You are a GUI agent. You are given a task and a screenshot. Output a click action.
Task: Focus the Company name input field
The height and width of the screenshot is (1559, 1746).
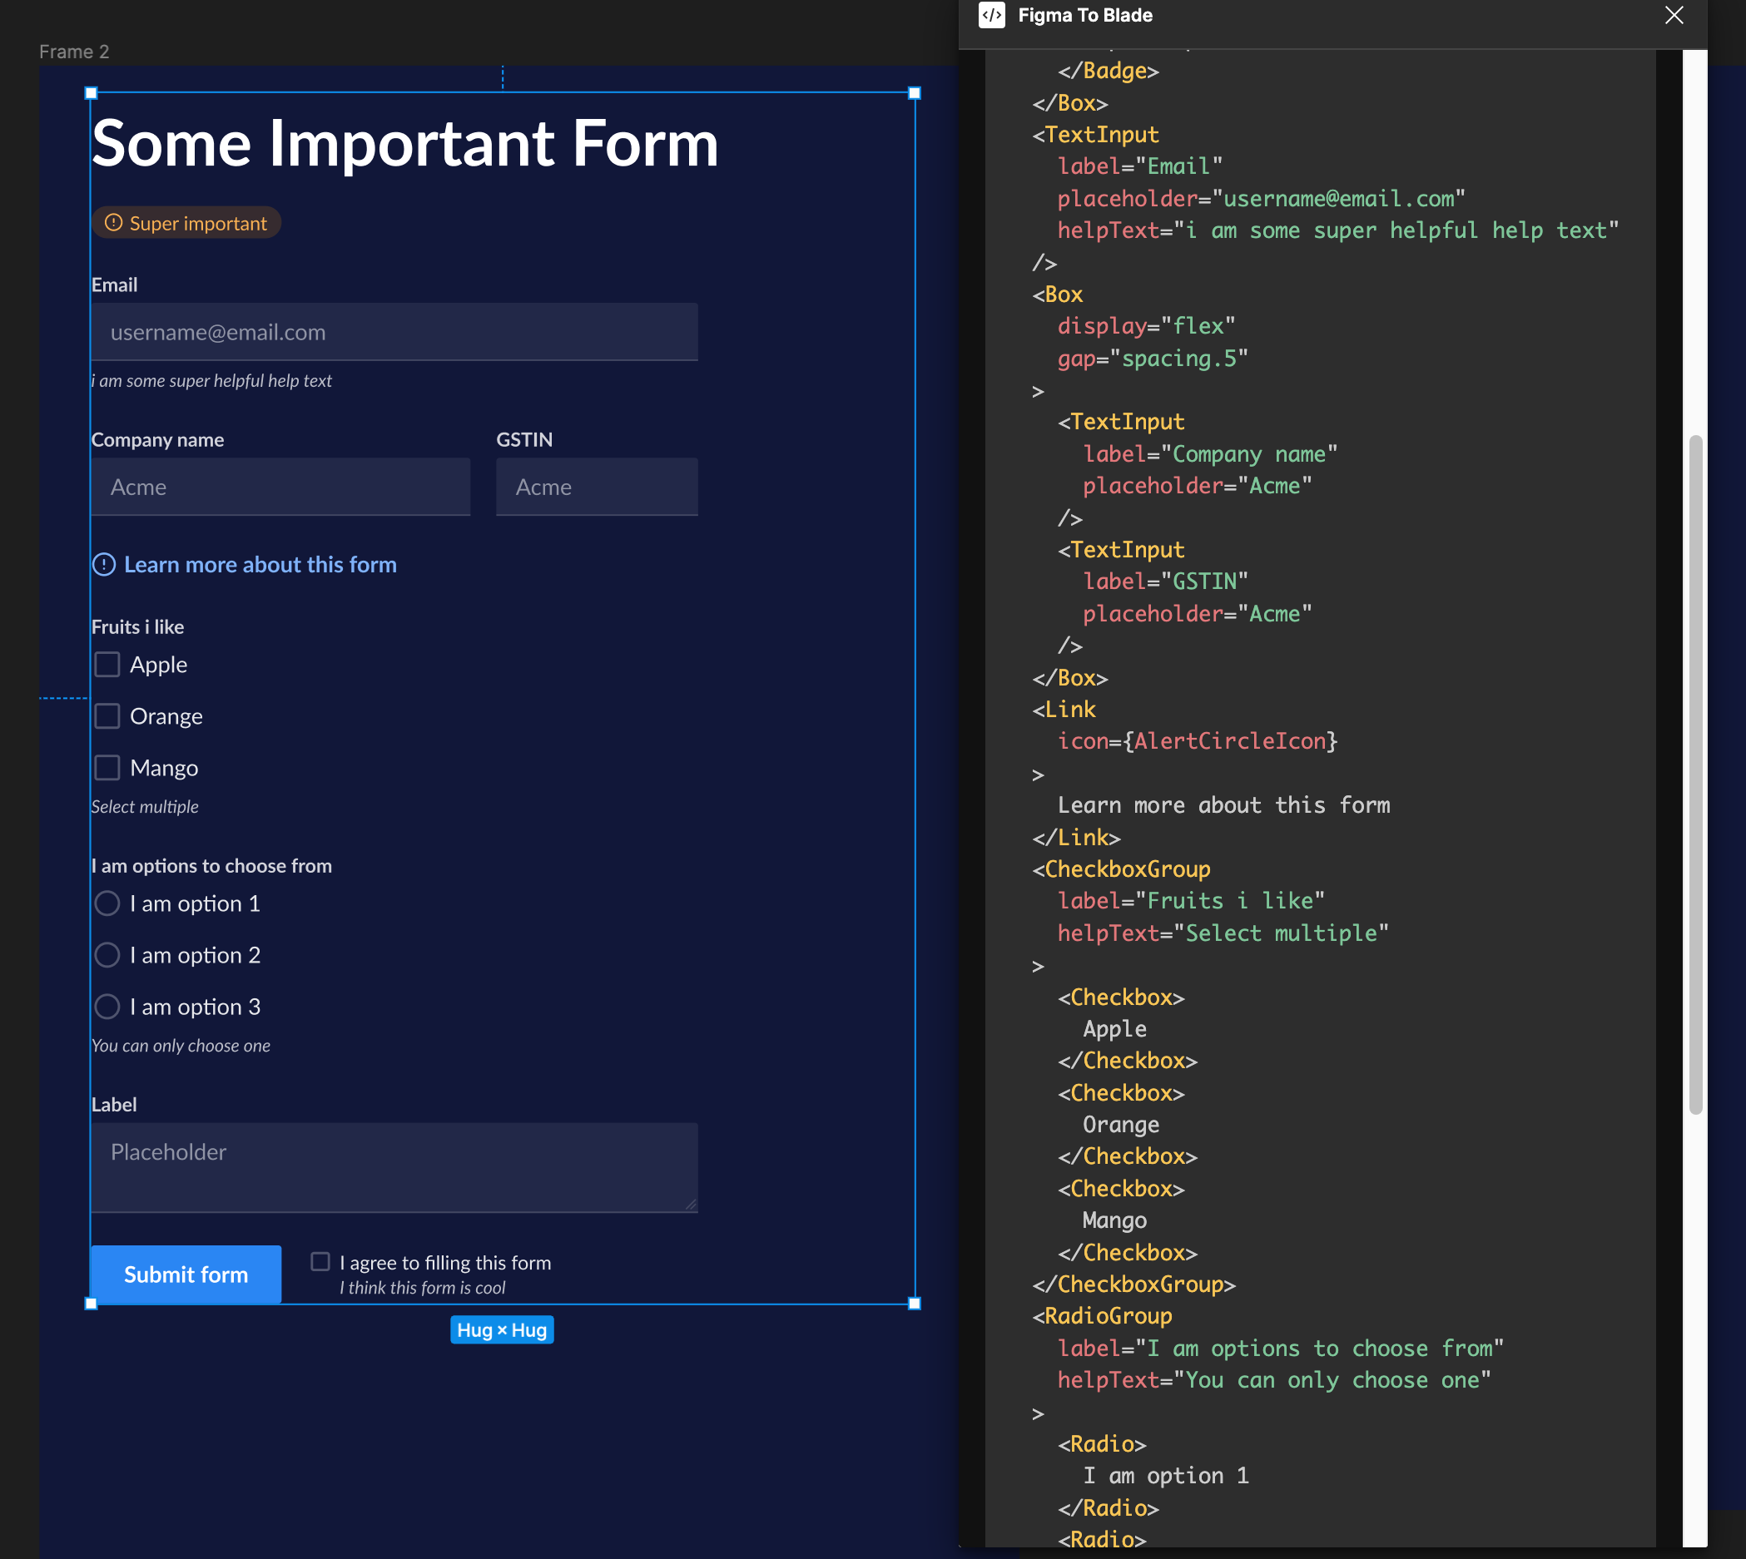click(x=280, y=487)
